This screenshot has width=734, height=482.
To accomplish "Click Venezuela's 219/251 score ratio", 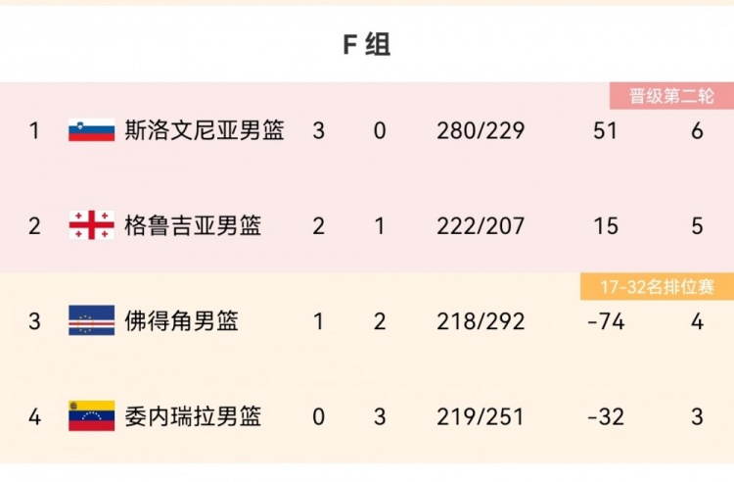I will [481, 416].
